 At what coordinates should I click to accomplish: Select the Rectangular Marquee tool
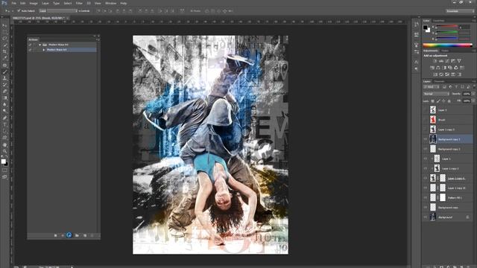coord(4,32)
